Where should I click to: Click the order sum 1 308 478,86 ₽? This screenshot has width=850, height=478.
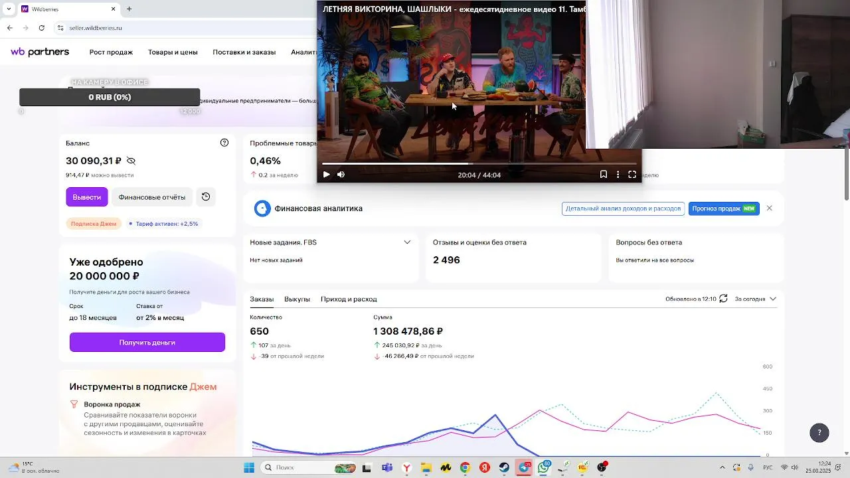[x=408, y=331]
